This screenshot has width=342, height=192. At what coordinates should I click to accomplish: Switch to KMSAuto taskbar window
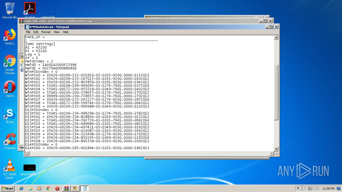click(x=75, y=189)
